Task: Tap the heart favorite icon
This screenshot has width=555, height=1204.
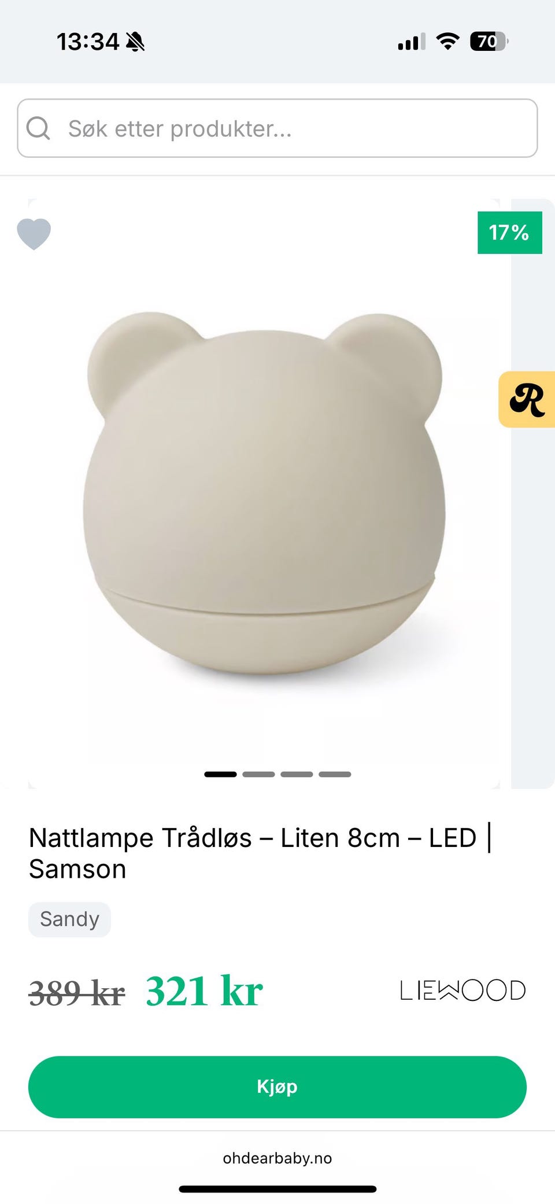Action: pos(34,234)
